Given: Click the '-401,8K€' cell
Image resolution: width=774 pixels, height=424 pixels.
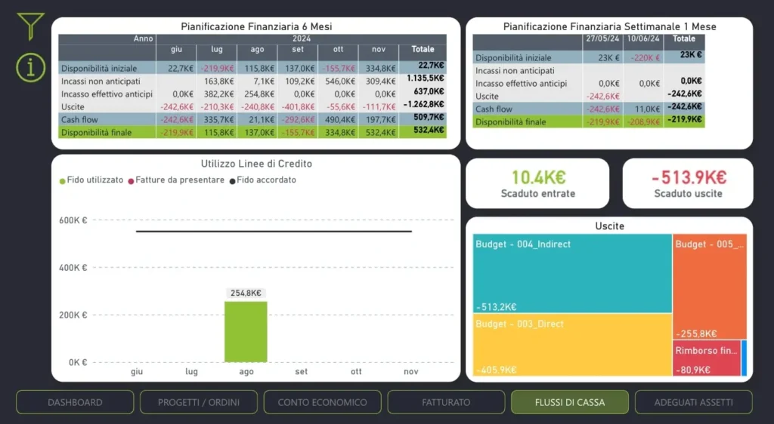Looking at the screenshot, I should (298, 107).
